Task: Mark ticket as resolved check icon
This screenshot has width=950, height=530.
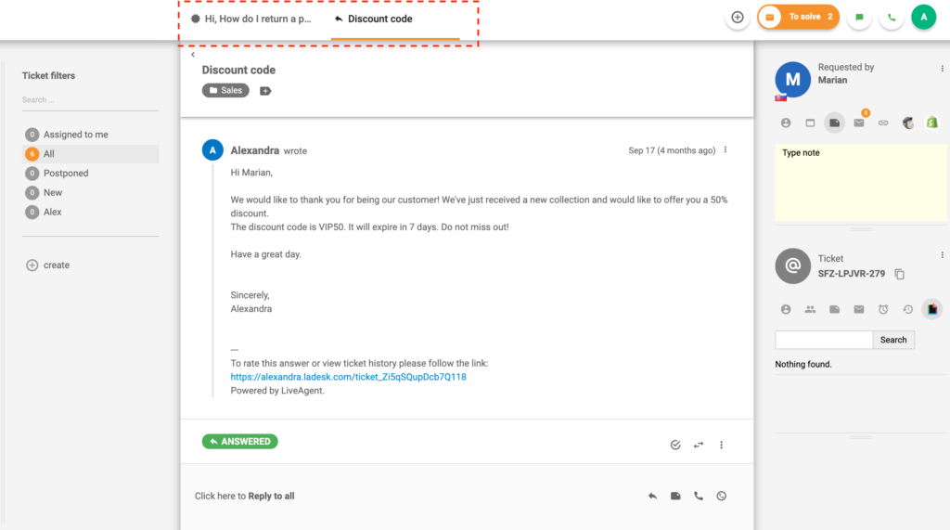Action: (675, 445)
